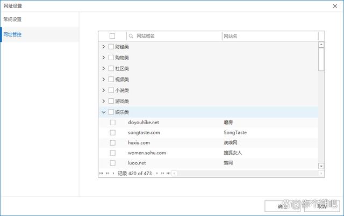Click the 确定 button
Image resolution: width=344 pixels, height=216 pixels.
pos(282,206)
